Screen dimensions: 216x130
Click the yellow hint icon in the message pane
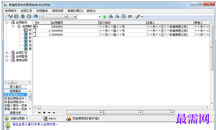(x=8, y=125)
